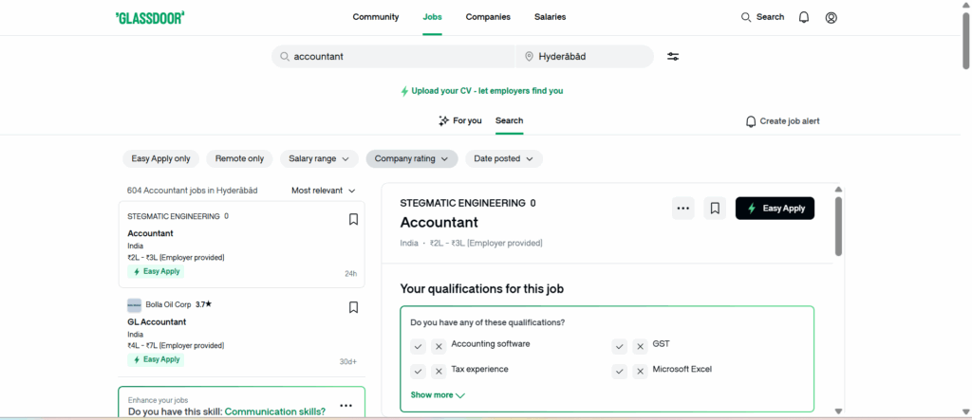Image resolution: width=972 pixels, height=420 pixels.
Task: Click Upload your CV link
Action: click(x=487, y=91)
